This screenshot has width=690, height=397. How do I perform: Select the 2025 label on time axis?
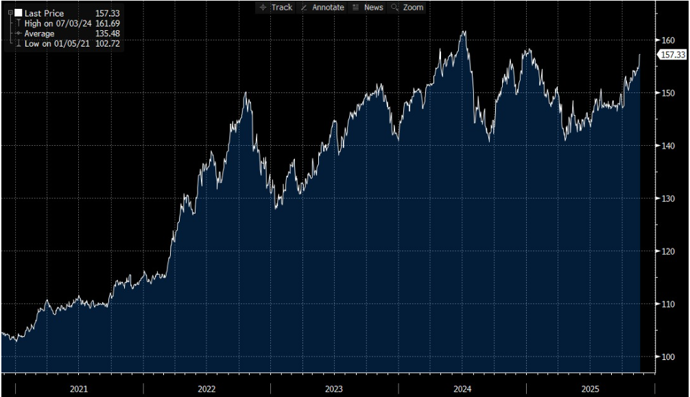pyautogui.click(x=589, y=389)
